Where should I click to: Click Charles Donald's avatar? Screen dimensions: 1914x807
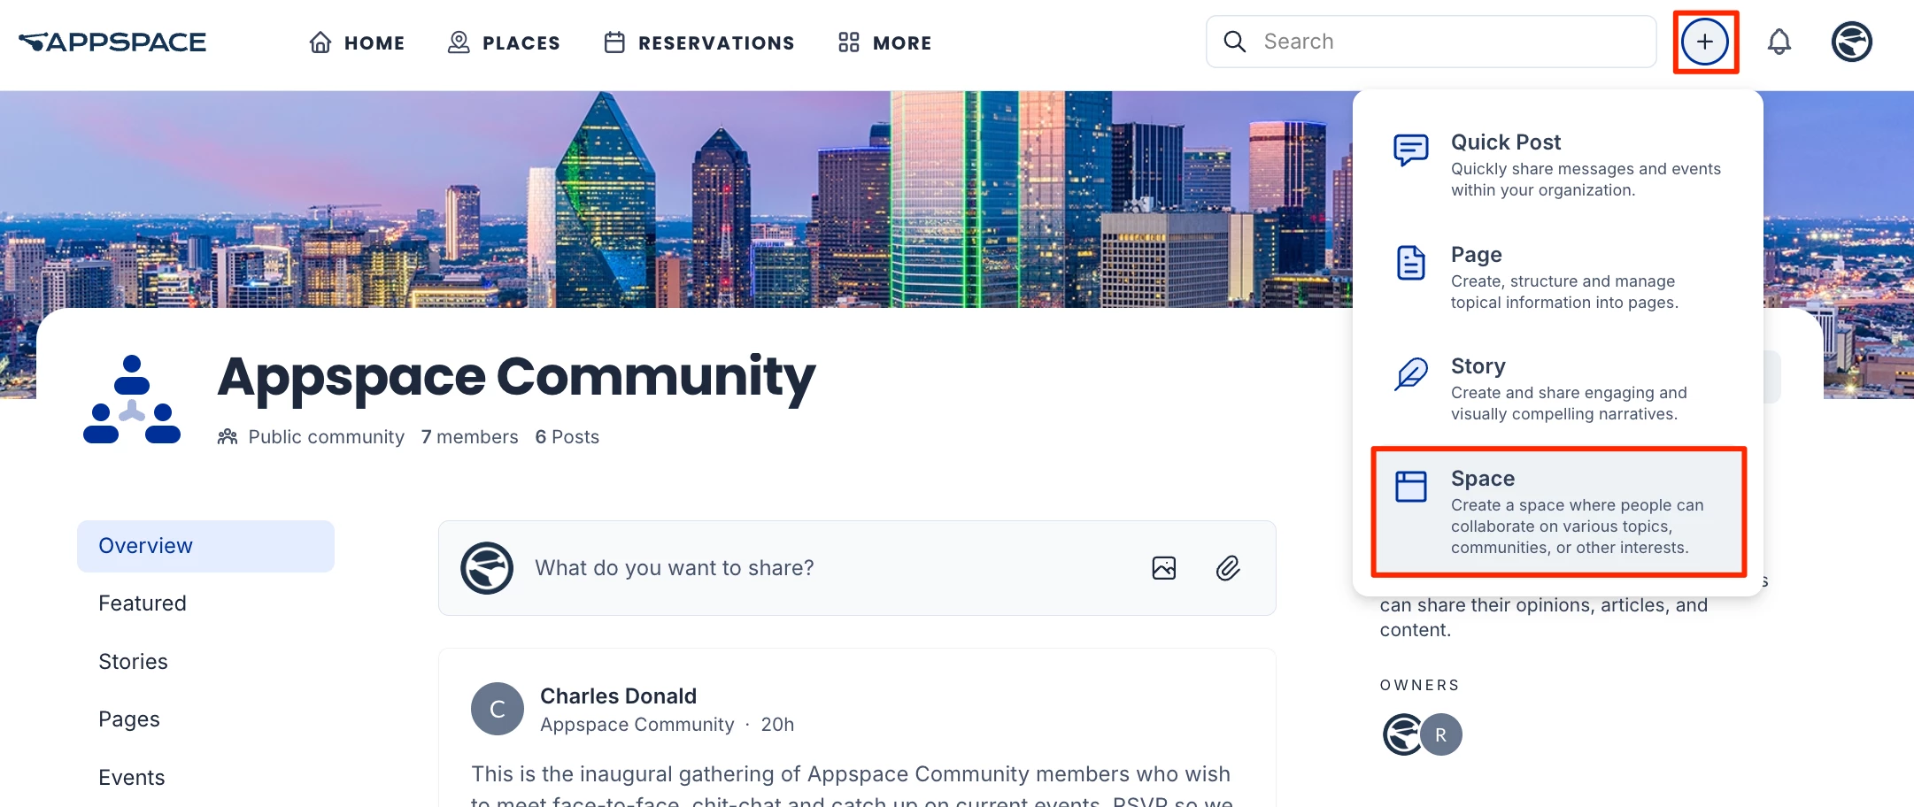click(498, 709)
